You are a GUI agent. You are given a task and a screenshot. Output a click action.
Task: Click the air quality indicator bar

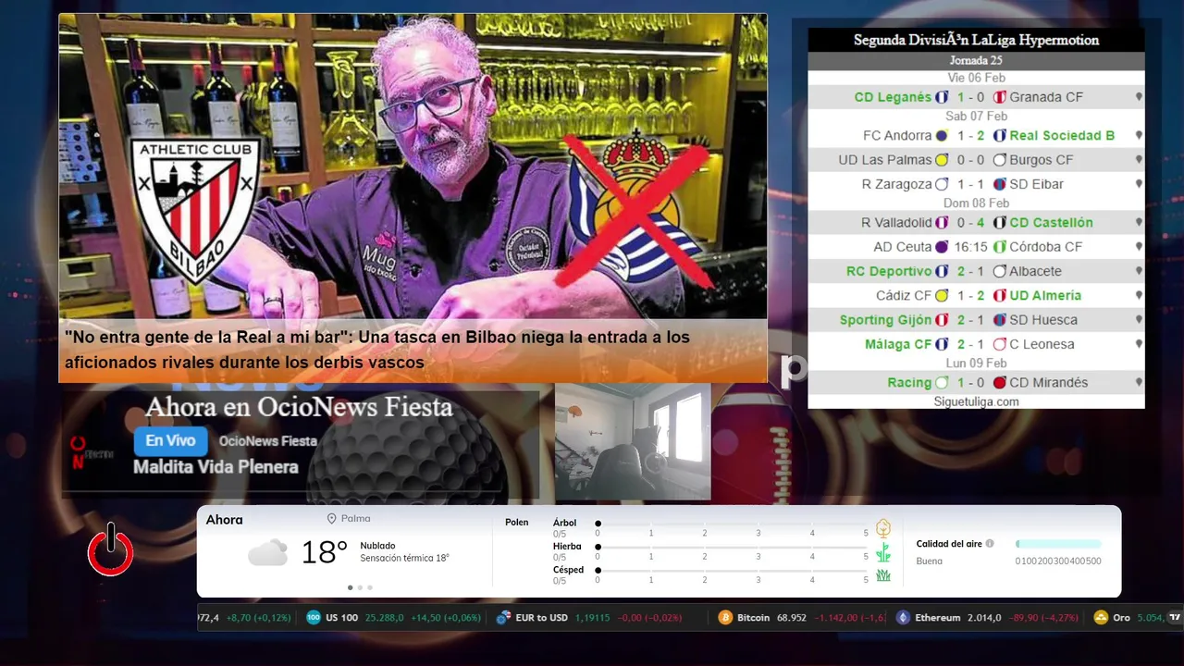pos(1058,544)
